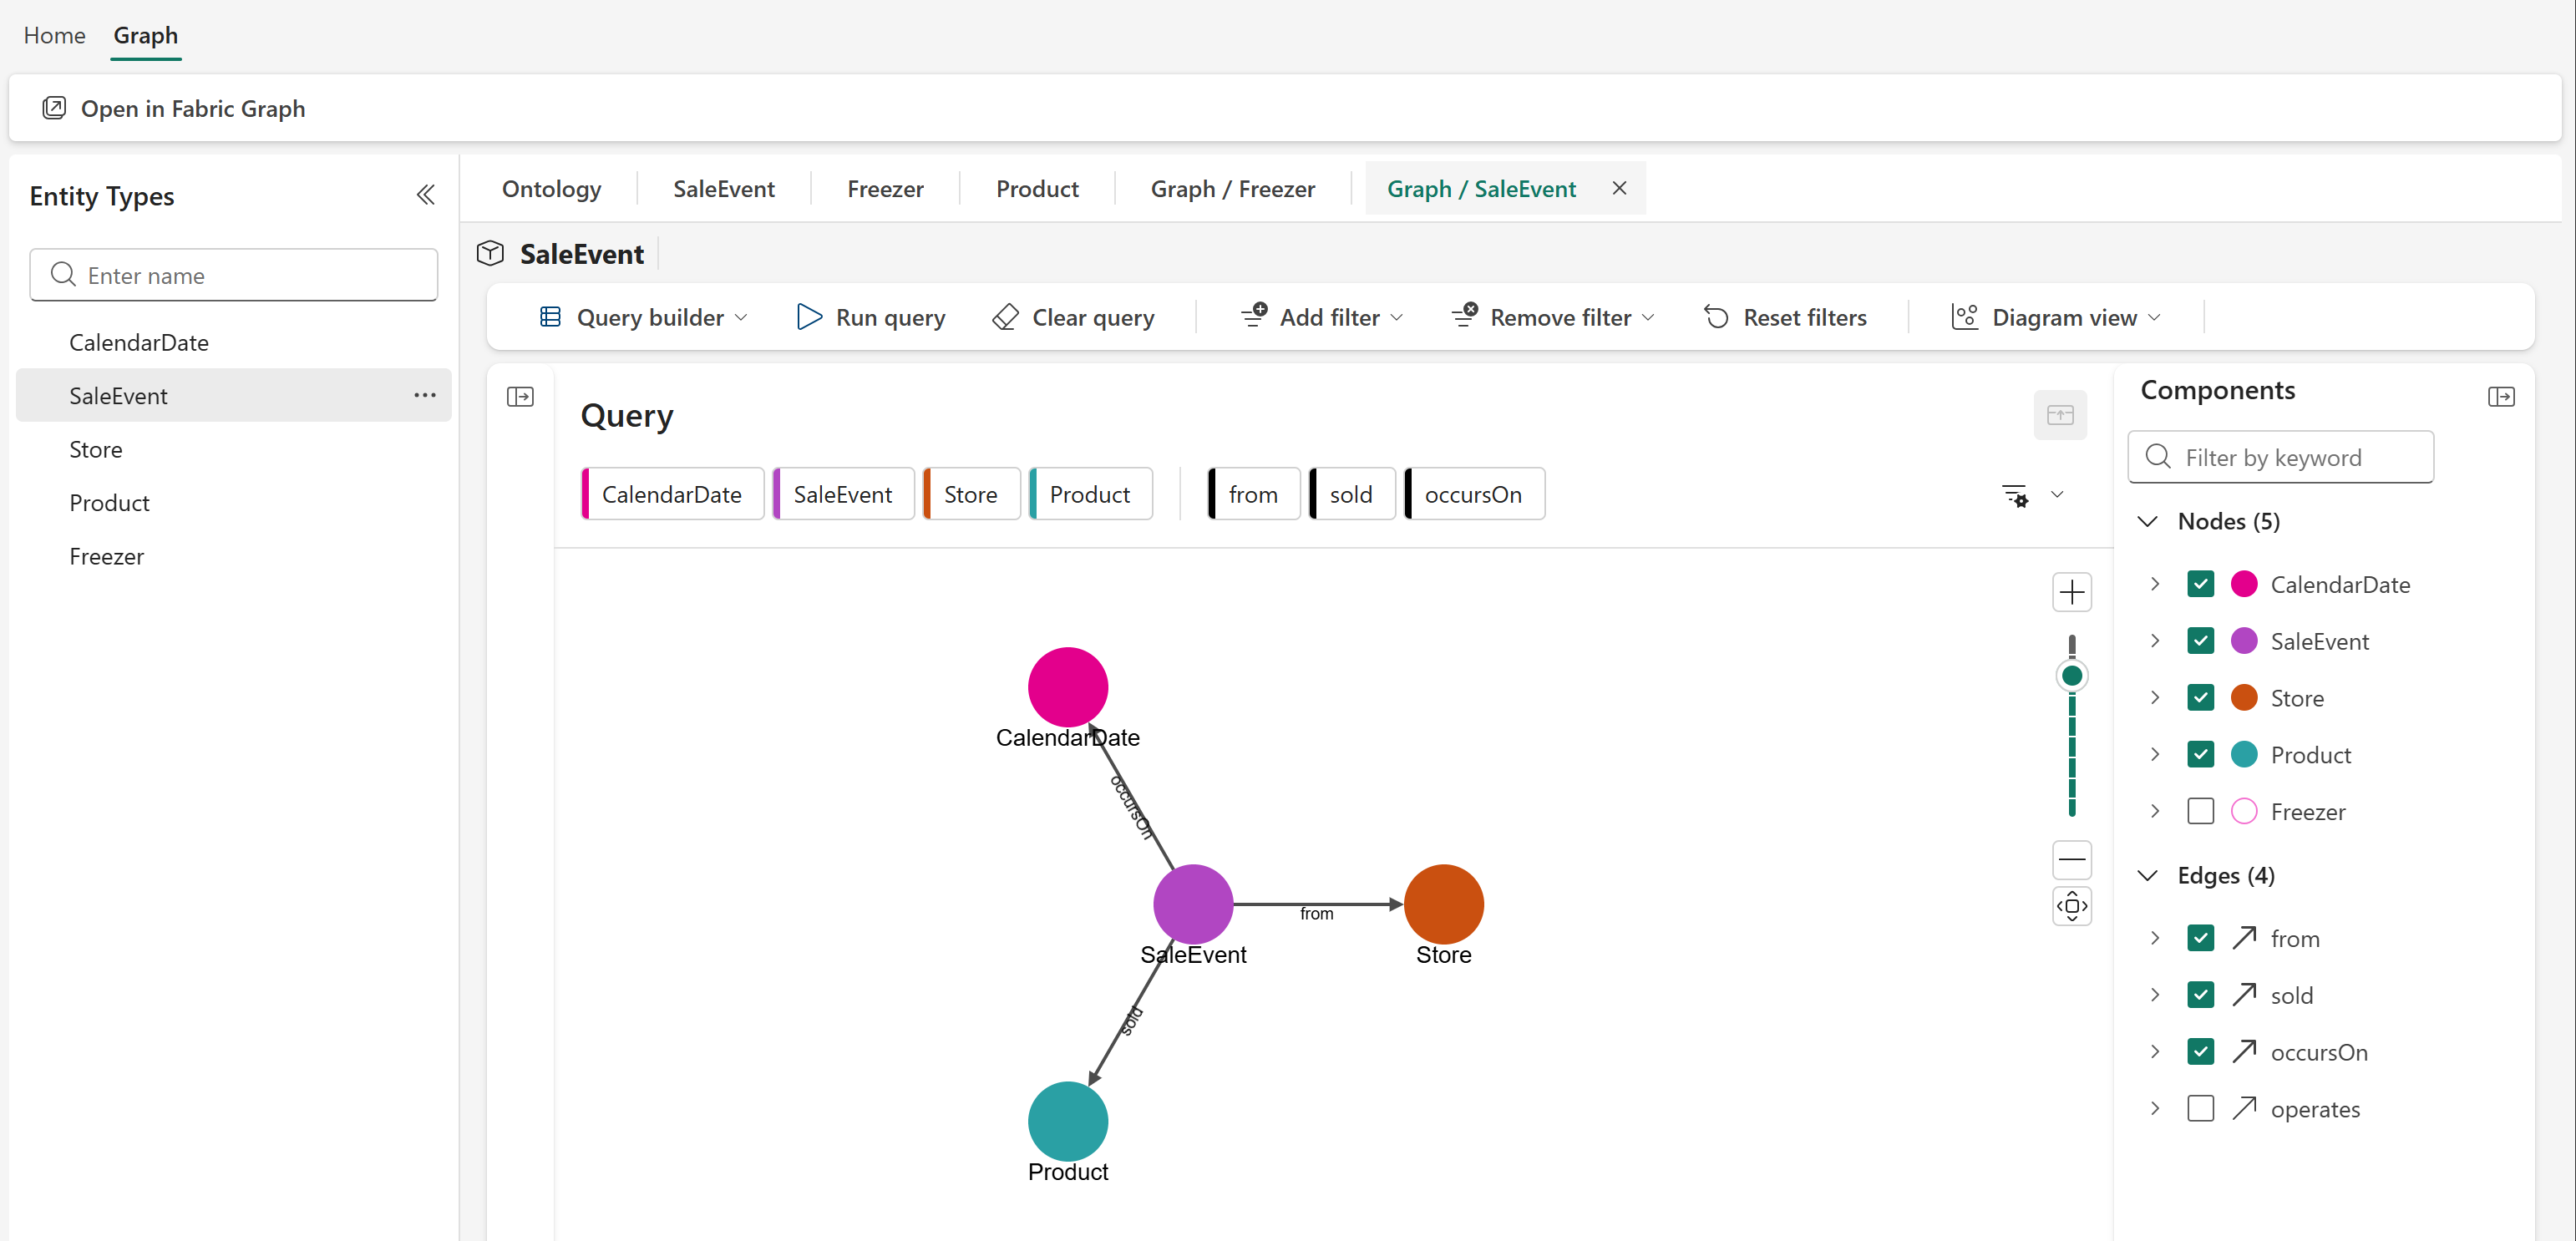The width and height of the screenshot is (2576, 1241).
Task: Collapse the Entity Types panel
Action: [x=425, y=195]
